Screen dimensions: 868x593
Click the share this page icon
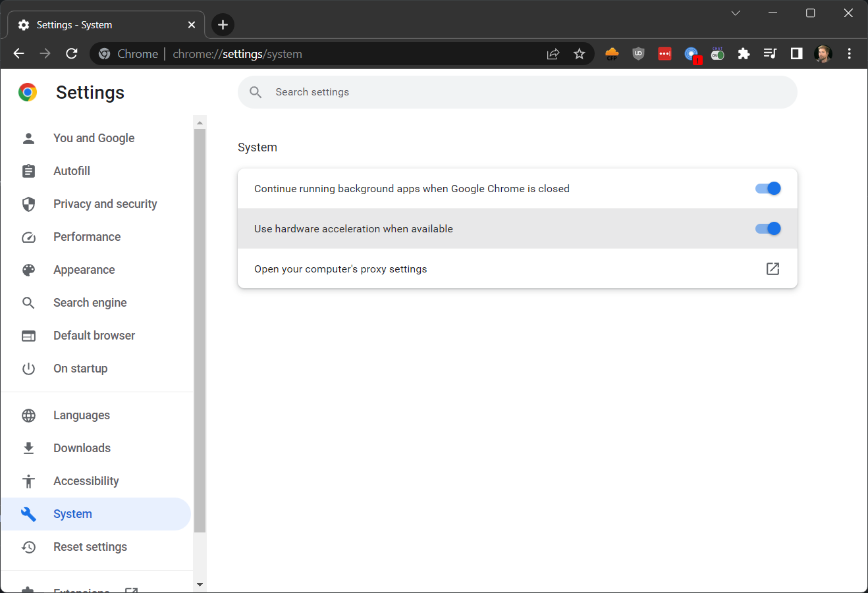click(553, 54)
